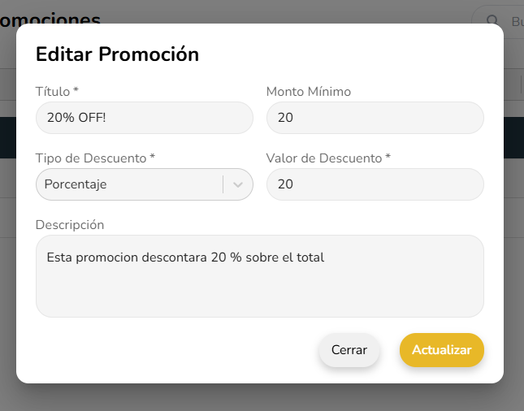
Task: Focus the background search box
Action: tap(513, 21)
